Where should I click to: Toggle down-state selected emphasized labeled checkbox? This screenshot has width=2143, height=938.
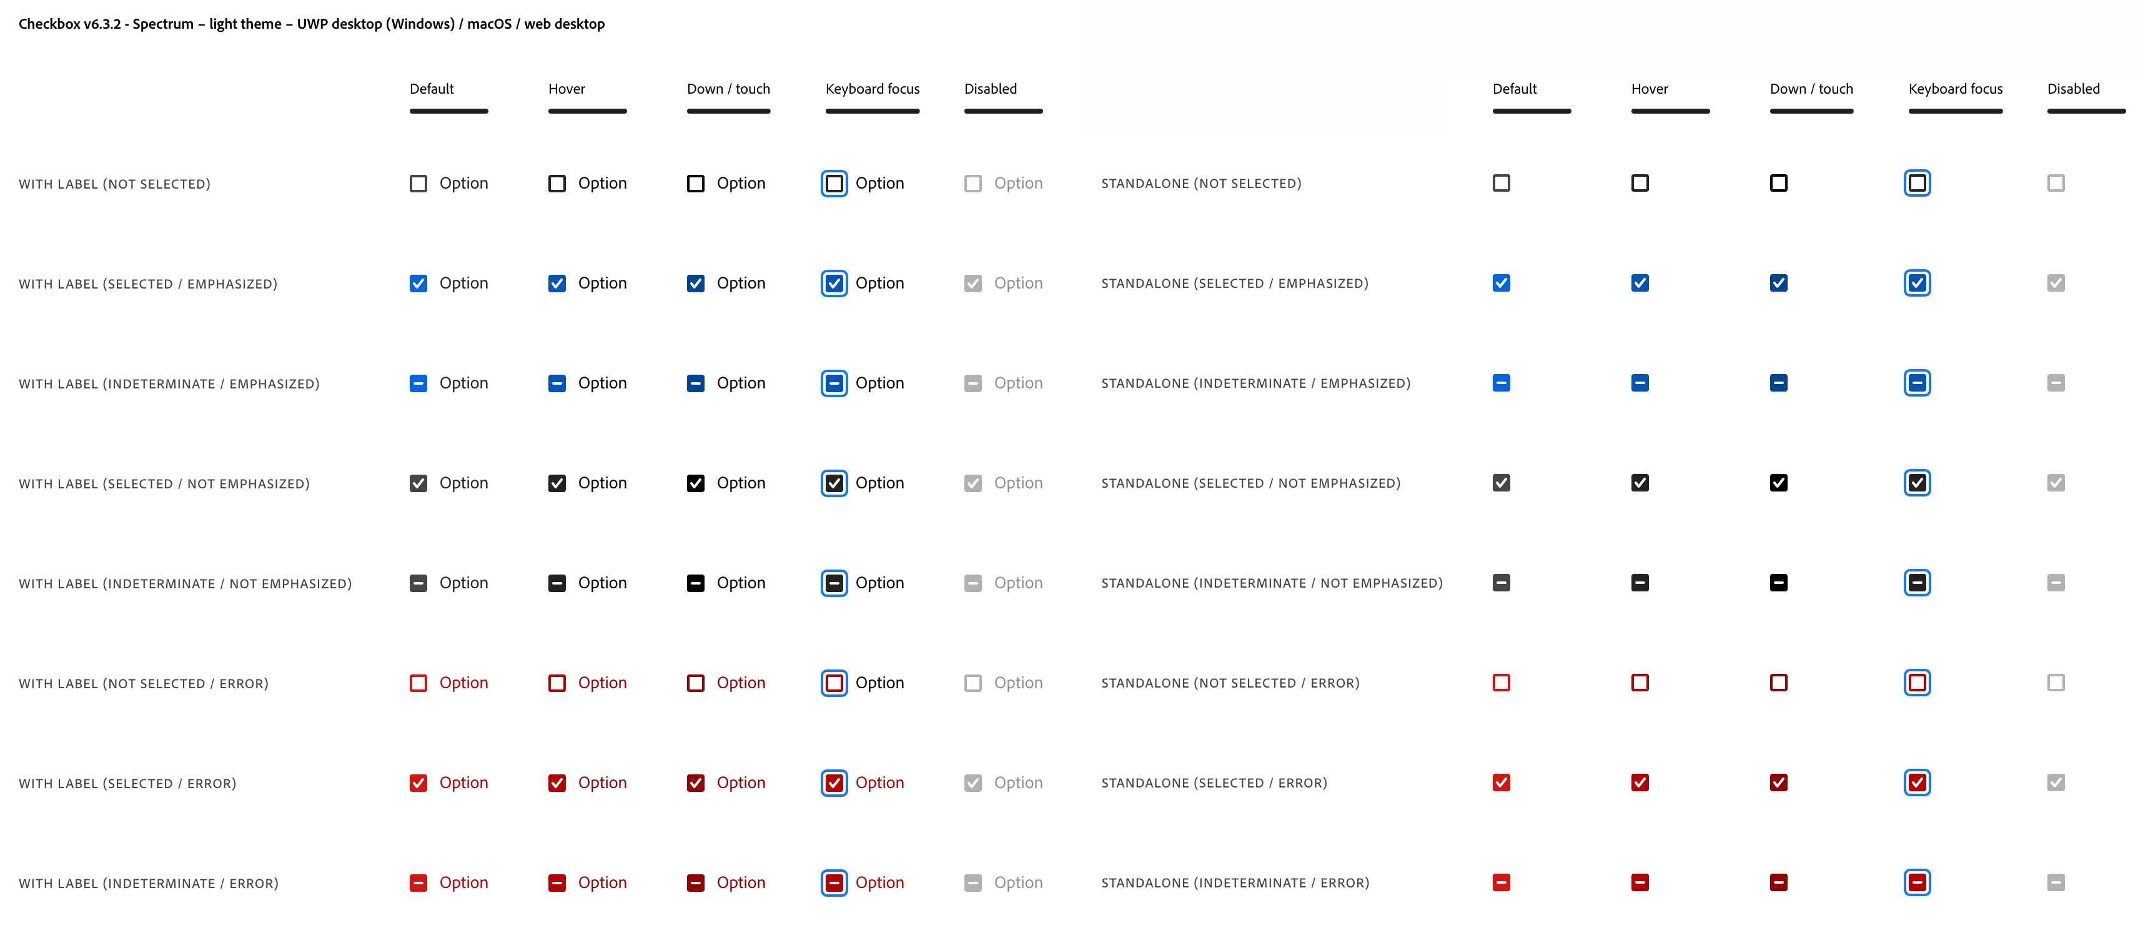(695, 283)
